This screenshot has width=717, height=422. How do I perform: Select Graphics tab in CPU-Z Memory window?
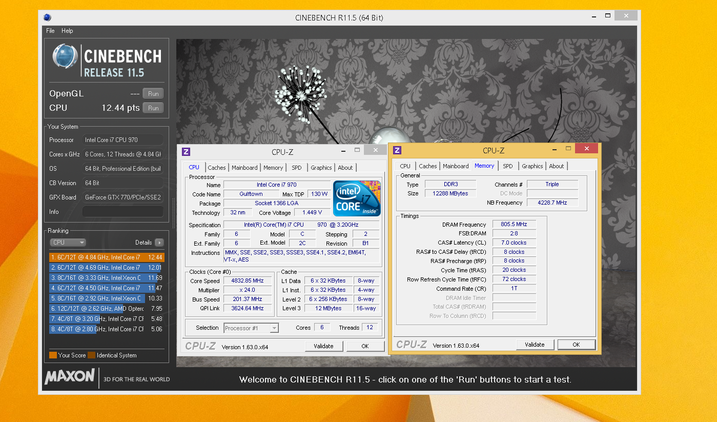click(x=532, y=166)
